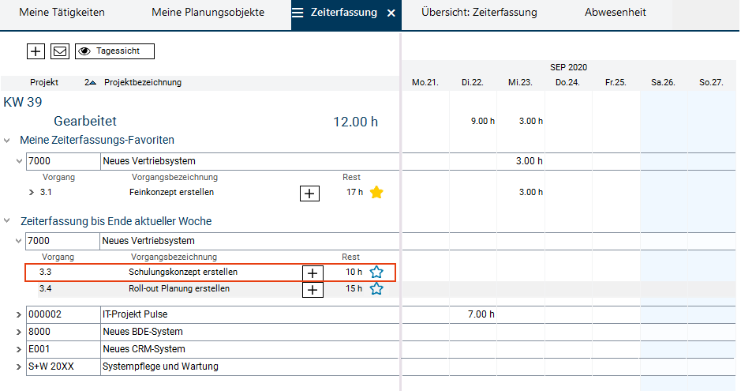
Task: Click the Systempflege und Wartung project name
Action: pyautogui.click(x=160, y=367)
